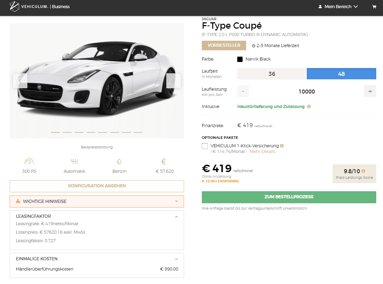Show next car image arrow

click(174, 81)
